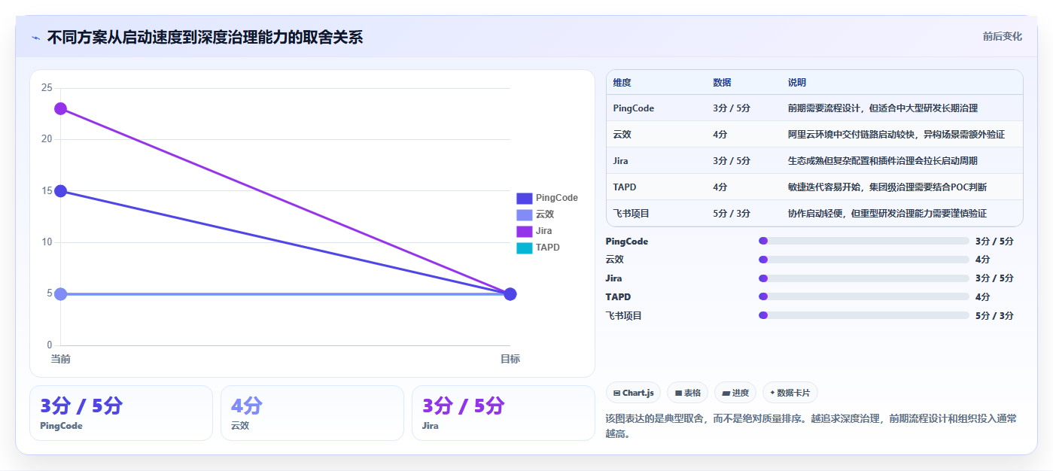This screenshot has height=471, width=1053.
Task: Click the y-axis value 10
Action: point(47,242)
